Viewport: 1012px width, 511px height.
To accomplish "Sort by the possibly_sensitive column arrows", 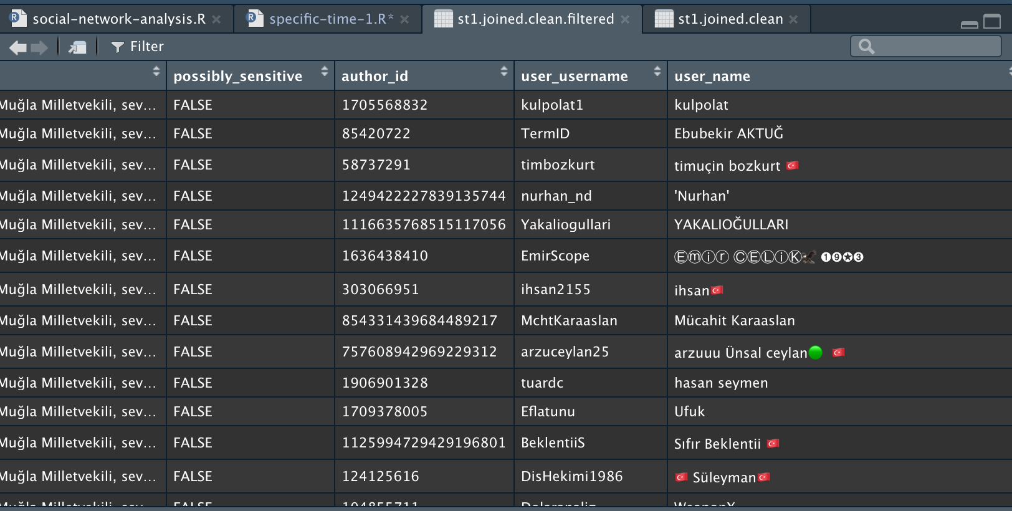I will click(324, 72).
